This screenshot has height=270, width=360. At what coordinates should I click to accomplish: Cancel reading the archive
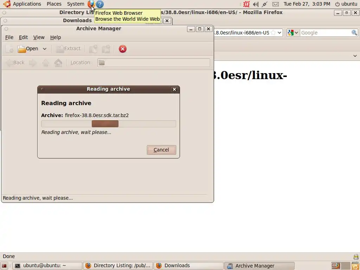point(161,150)
